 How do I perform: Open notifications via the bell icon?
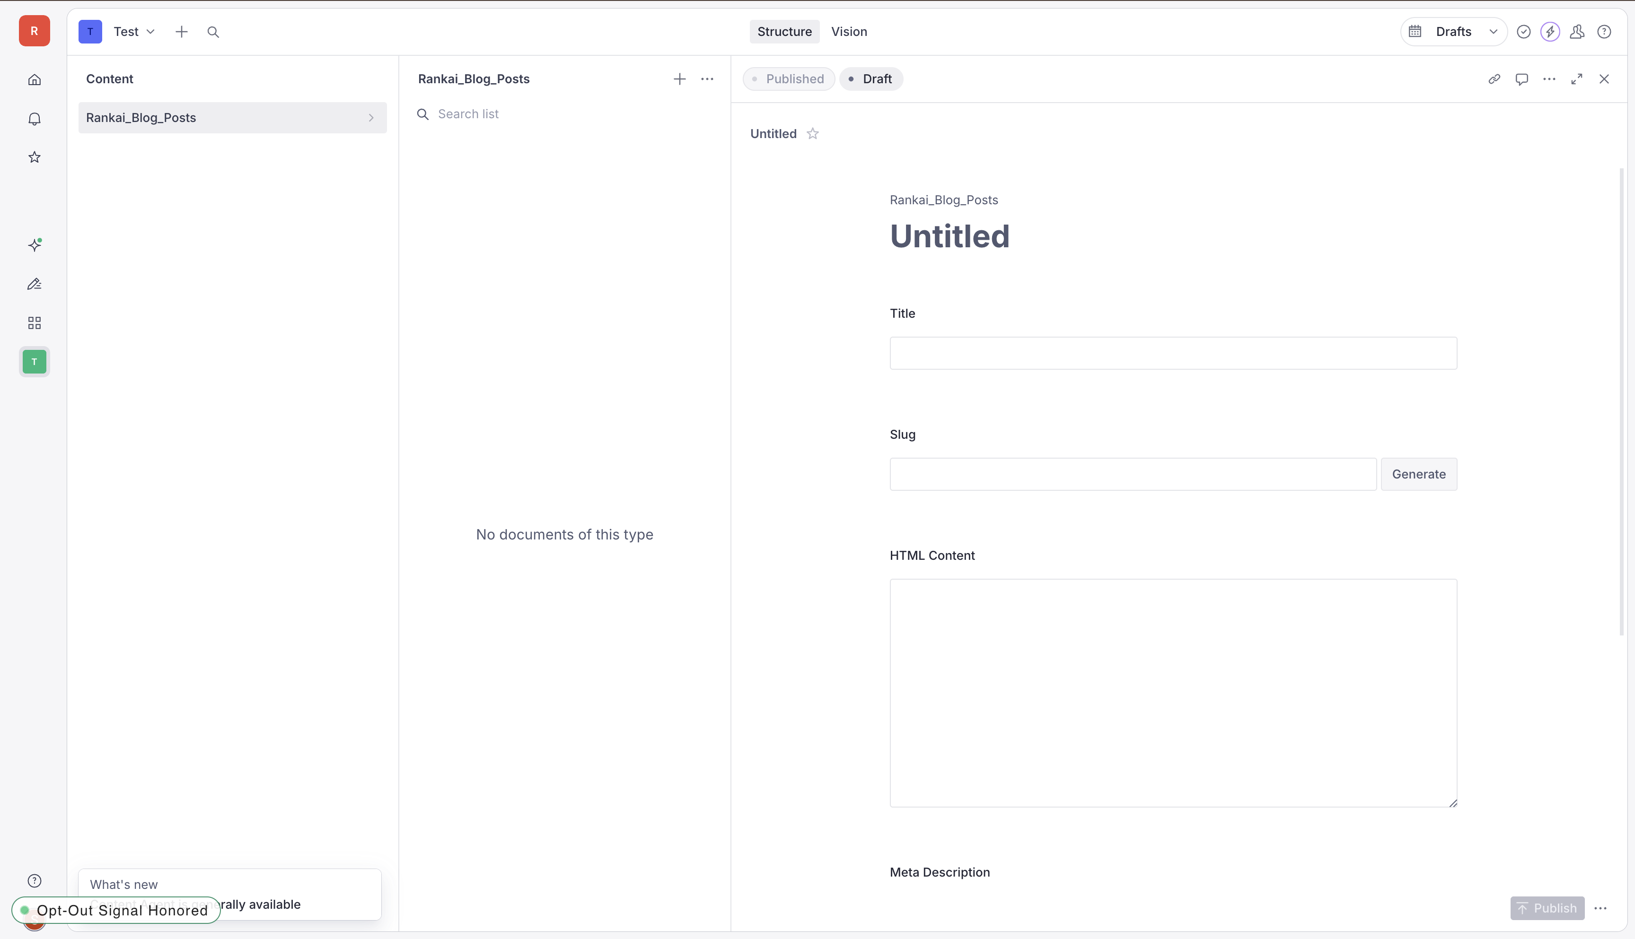(34, 119)
